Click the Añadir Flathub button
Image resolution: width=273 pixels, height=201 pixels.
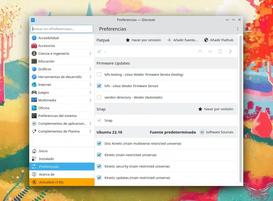219,40
